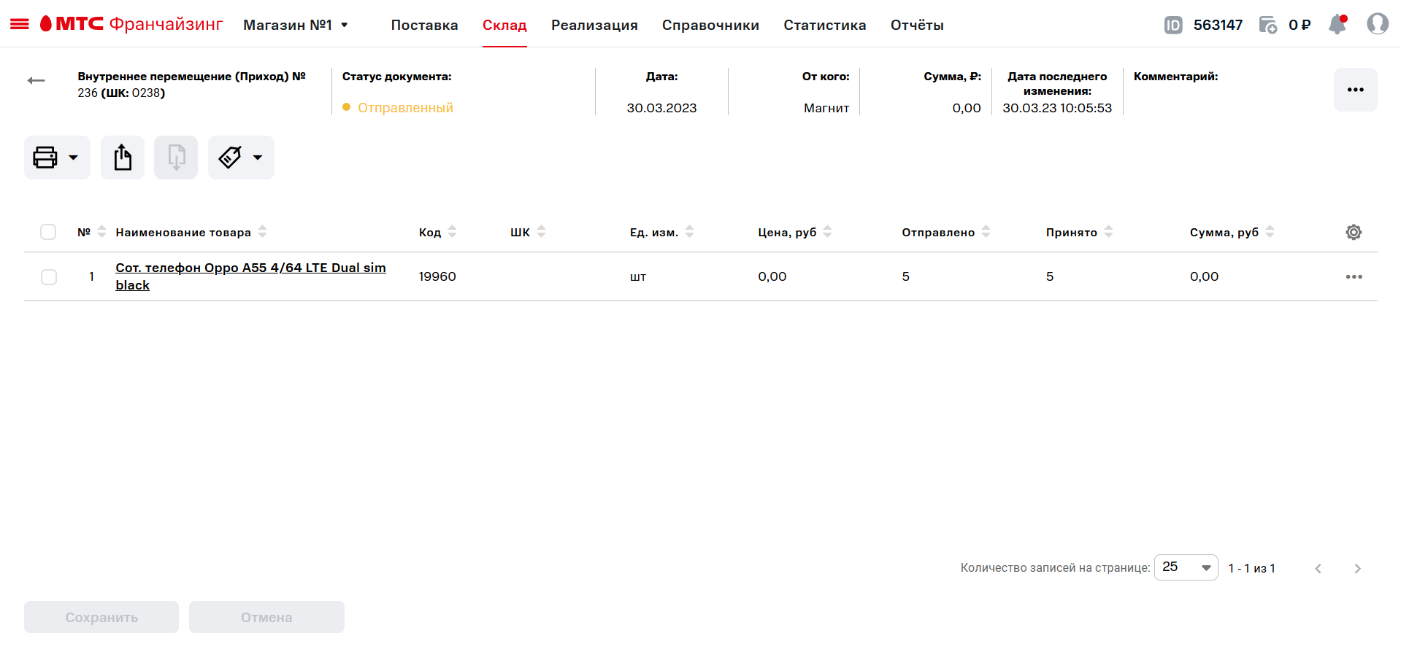Open document actions three-dot menu
Screen dimensions: 1401x652
[1356, 90]
